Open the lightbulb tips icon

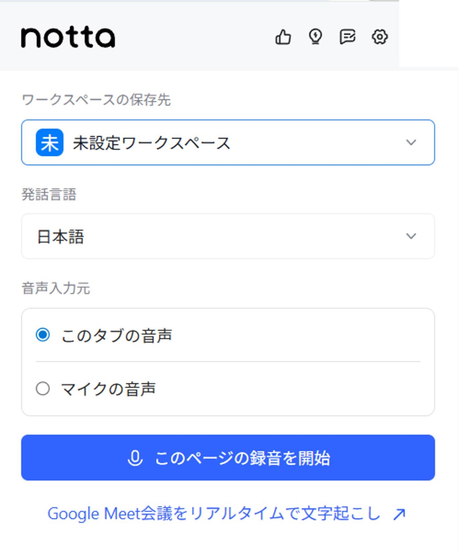315,37
